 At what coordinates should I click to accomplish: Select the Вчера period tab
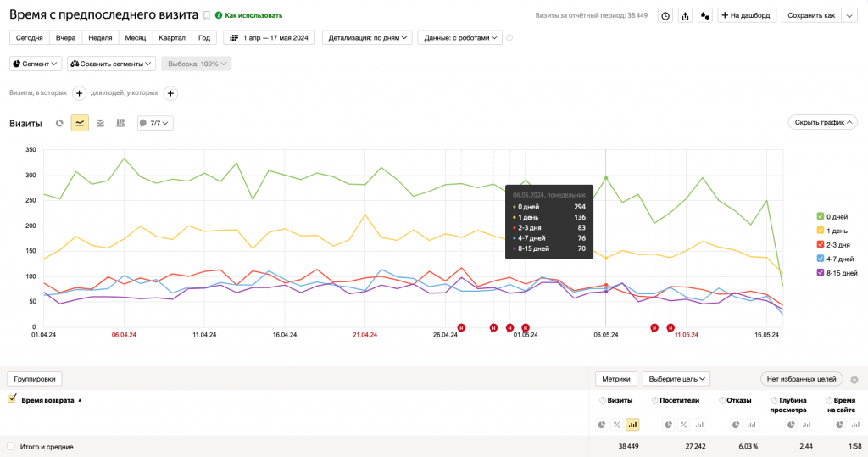[x=65, y=37]
